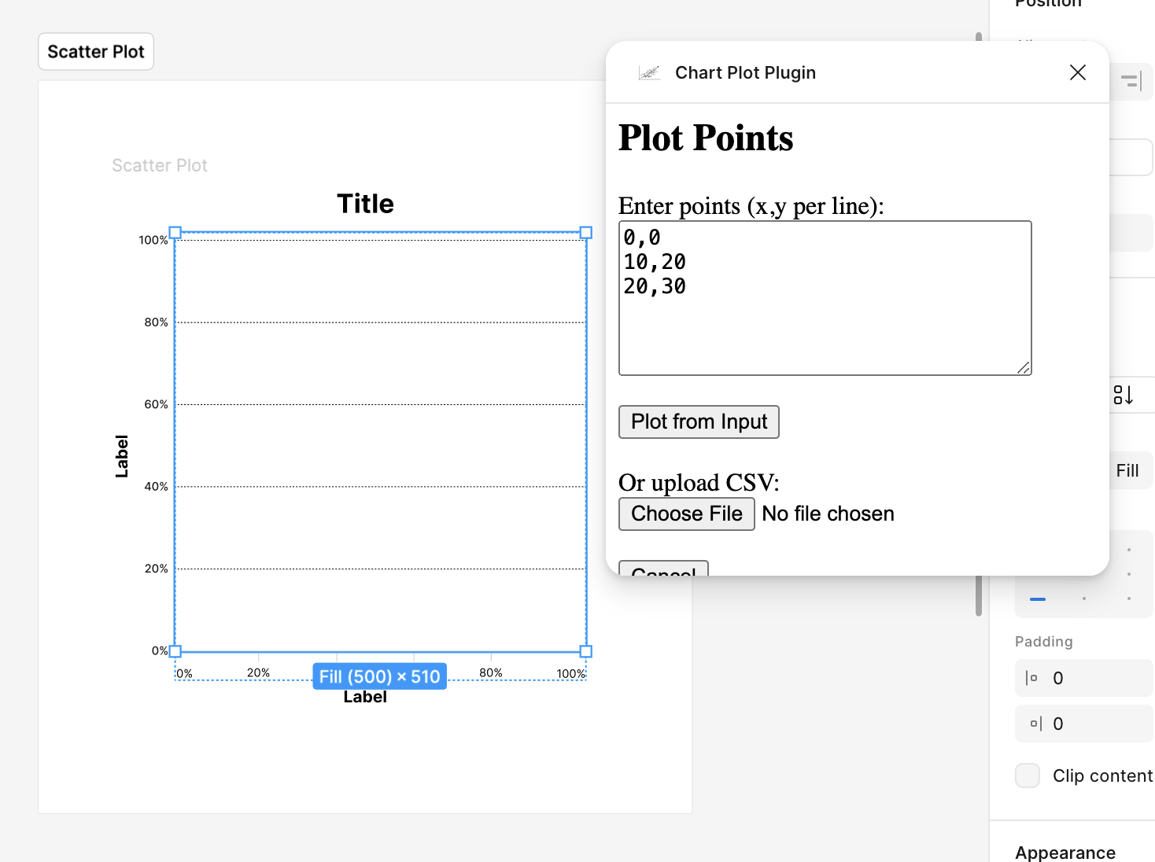Click the vertical layout direction arrow icon
Viewport: 1155px width, 862px height.
[1123, 395]
